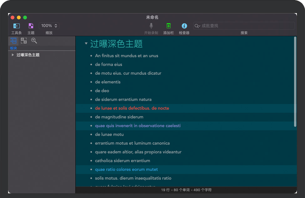Click row 'quae quis invenerit in observatione caelesti'
The image size is (305, 198).
pyautogui.click(x=138, y=126)
